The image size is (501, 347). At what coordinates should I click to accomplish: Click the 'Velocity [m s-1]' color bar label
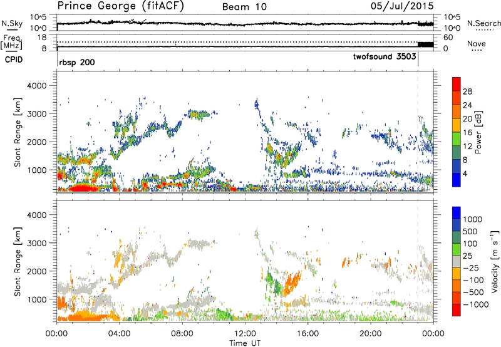(495, 261)
